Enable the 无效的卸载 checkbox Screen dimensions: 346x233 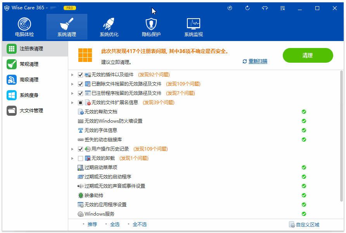81,158
